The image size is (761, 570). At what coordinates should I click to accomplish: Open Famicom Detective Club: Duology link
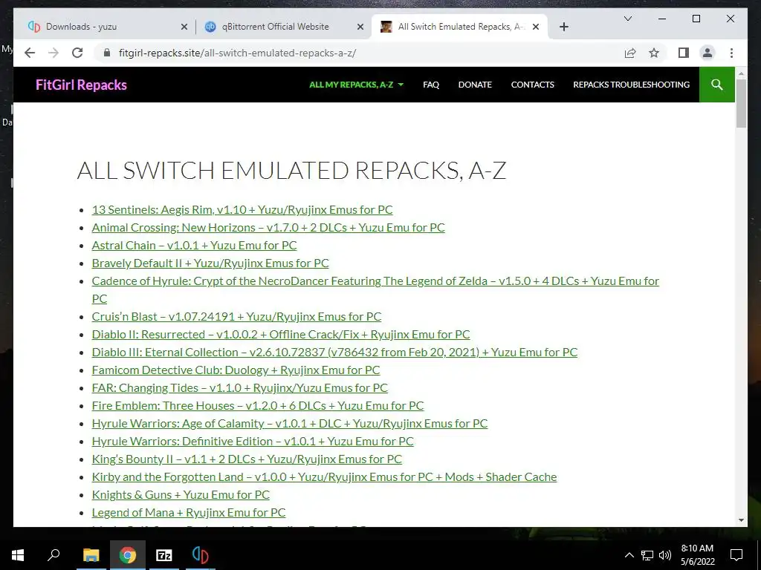click(236, 370)
